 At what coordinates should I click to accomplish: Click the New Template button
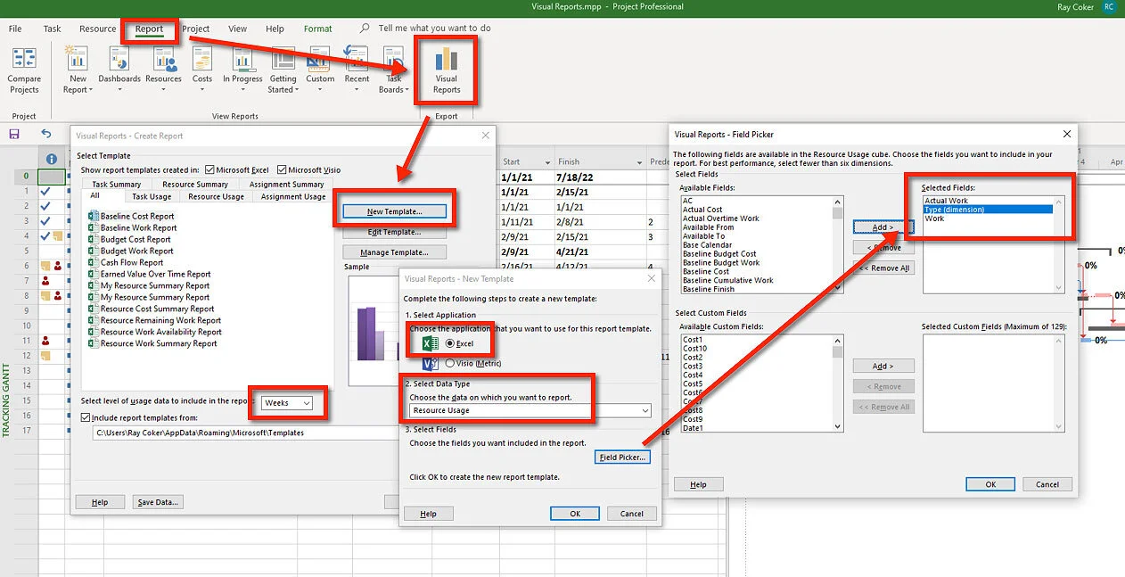pos(395,211)
